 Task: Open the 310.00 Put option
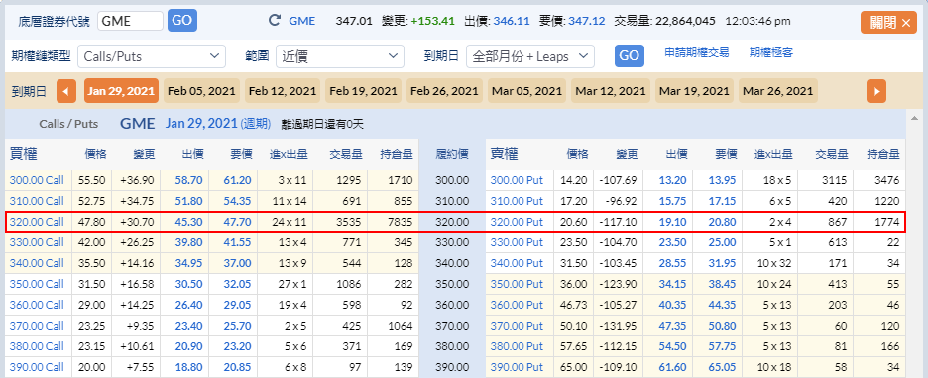517,201
